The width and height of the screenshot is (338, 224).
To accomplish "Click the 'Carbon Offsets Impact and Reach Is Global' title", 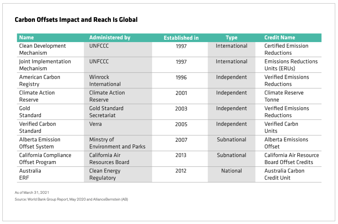I will pos(76,20).
